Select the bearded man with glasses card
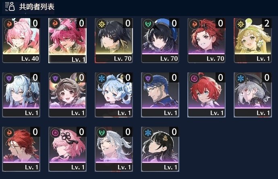Screen dimensions: 278x179 tap(160, 95)
